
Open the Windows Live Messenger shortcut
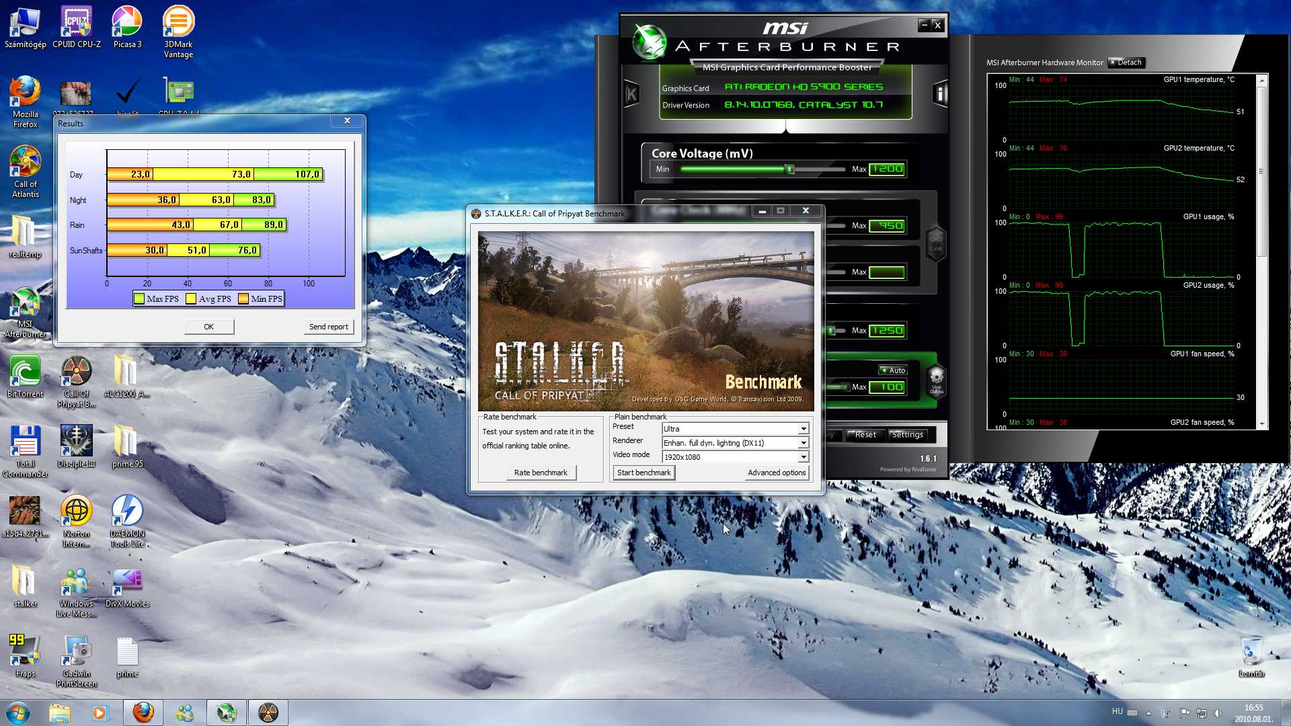(77, 592)
